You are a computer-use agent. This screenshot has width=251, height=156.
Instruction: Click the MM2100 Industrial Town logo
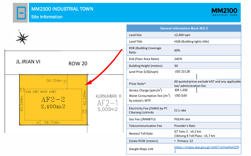tap(224, 12)
